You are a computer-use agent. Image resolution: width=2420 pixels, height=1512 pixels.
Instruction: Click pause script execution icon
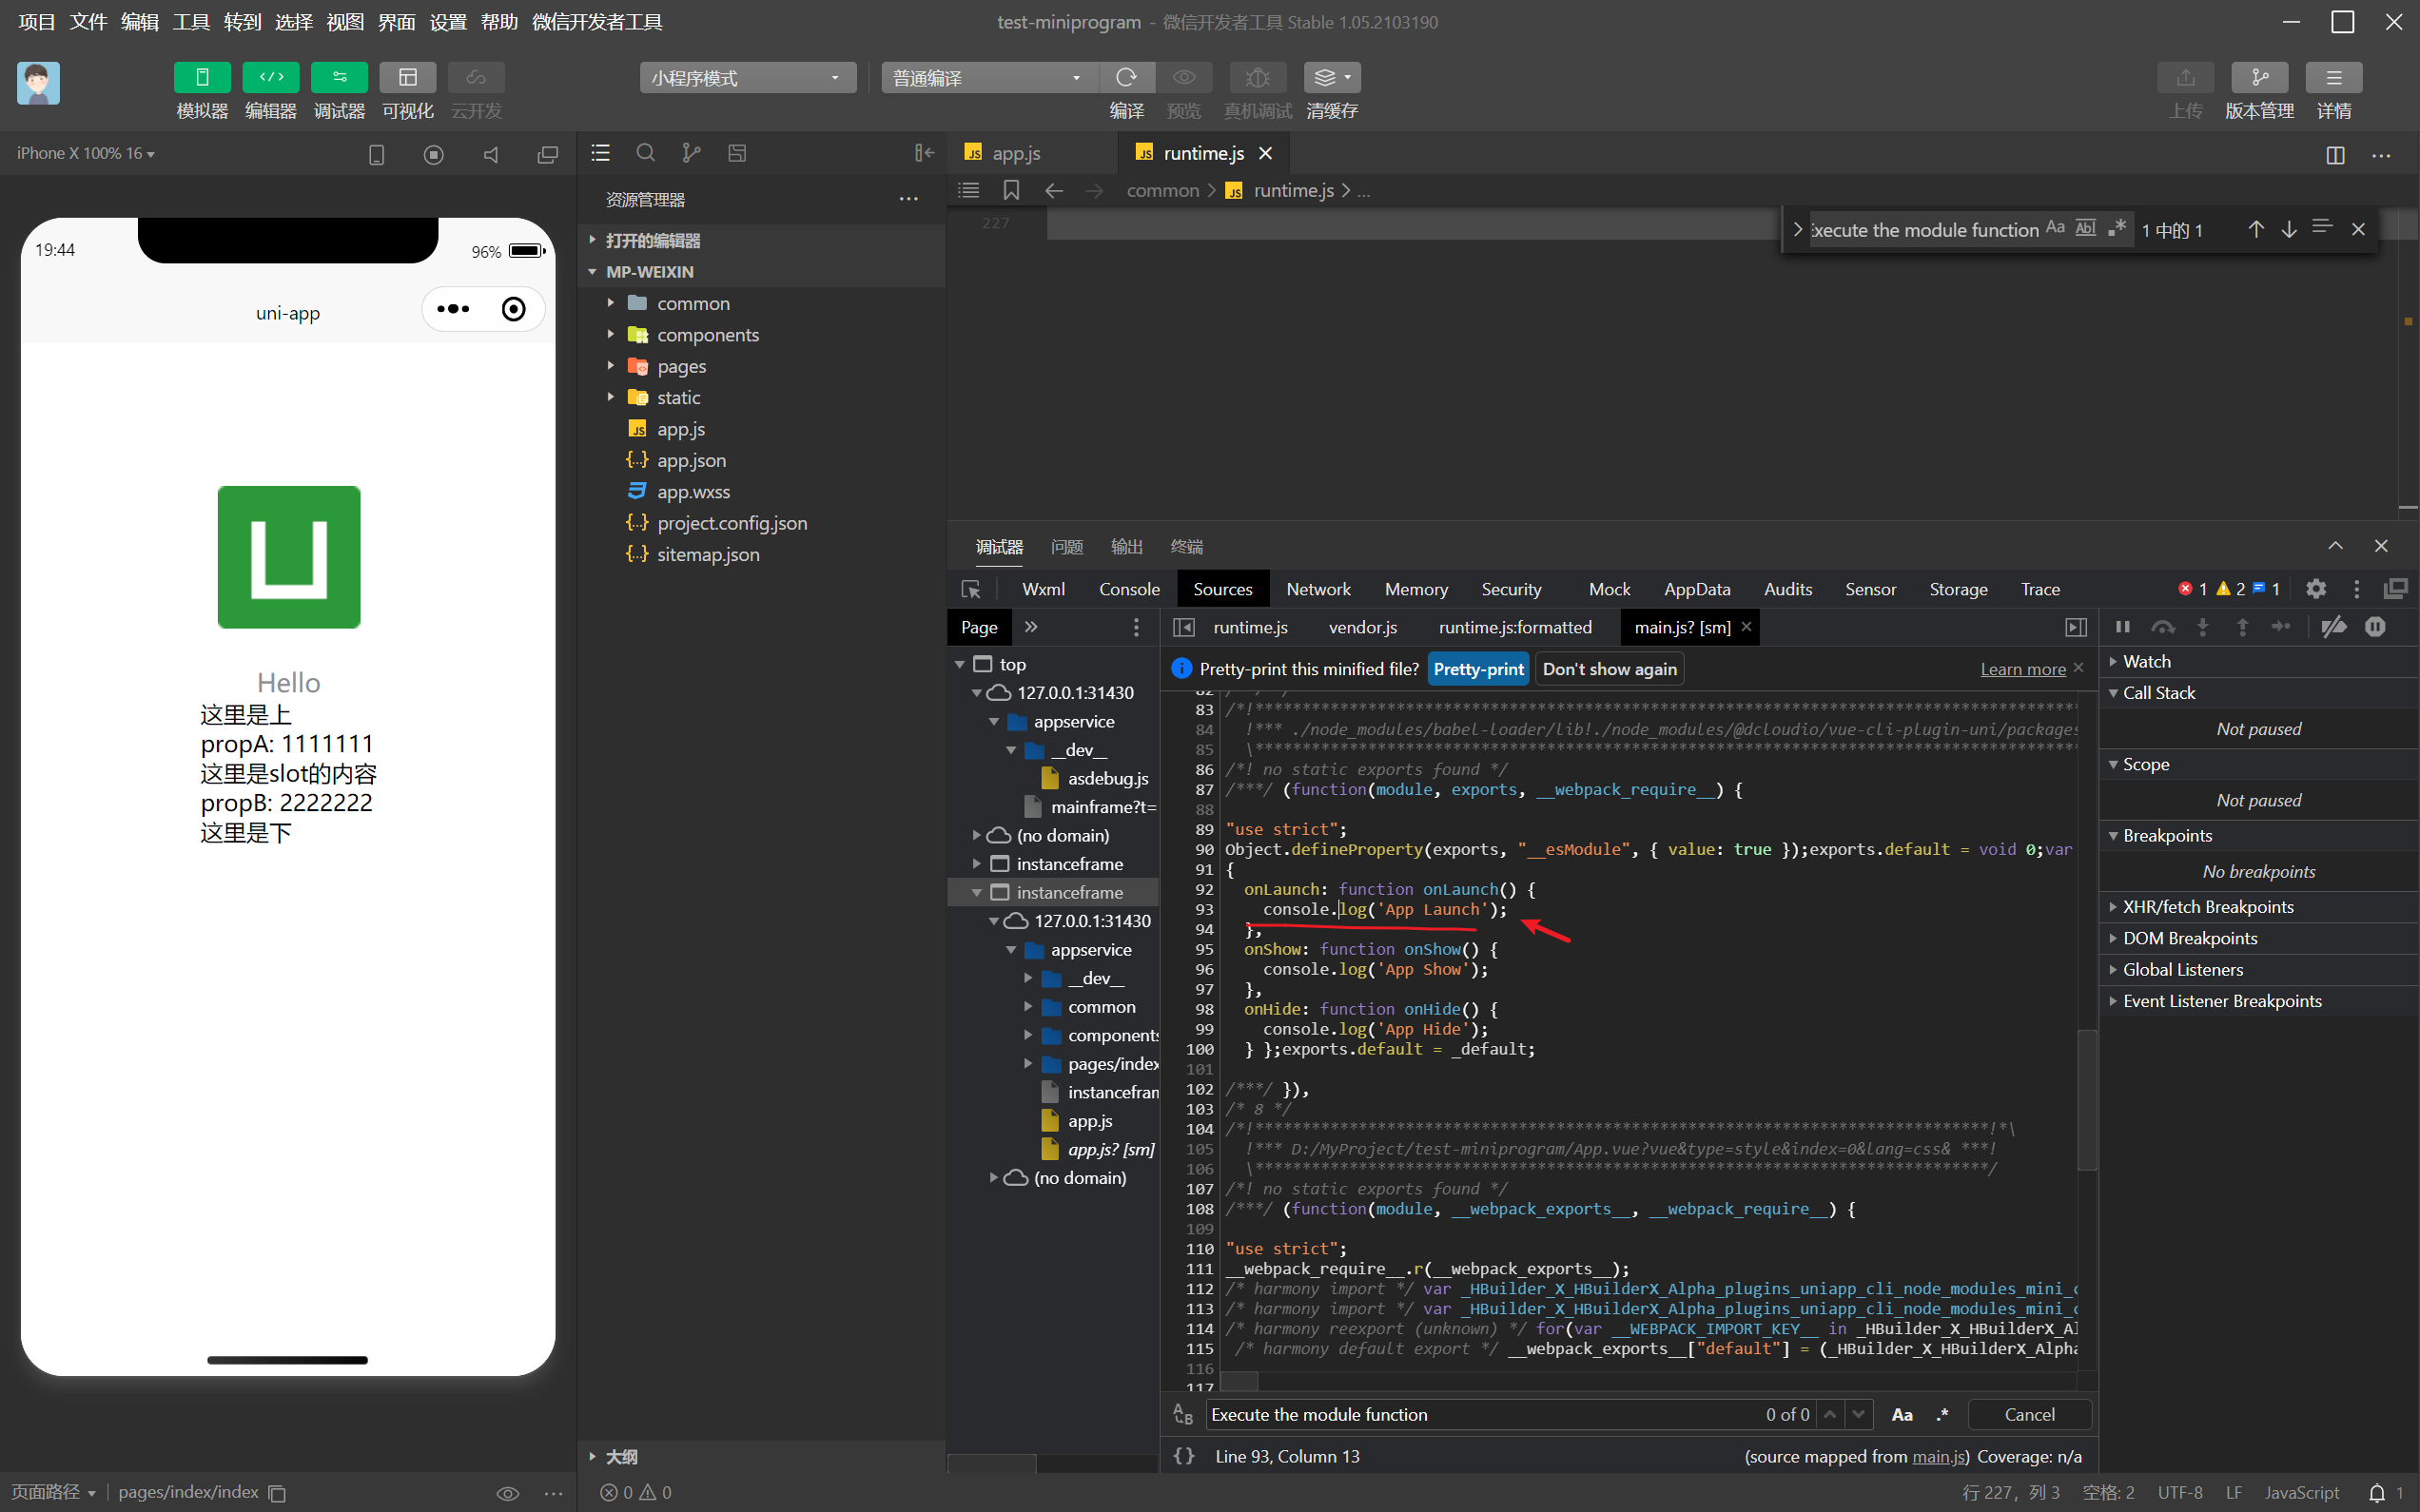(x=2122, y=627)
